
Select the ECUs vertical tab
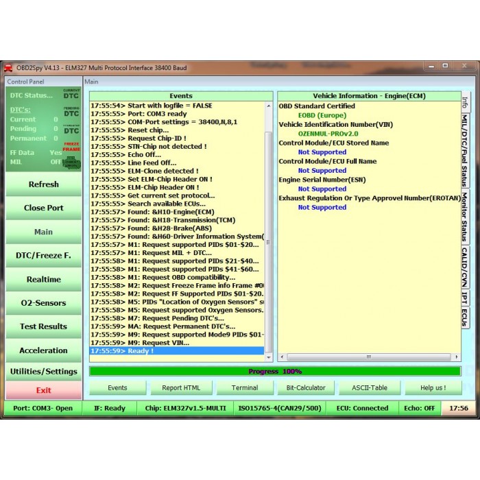tap(466, 316)
